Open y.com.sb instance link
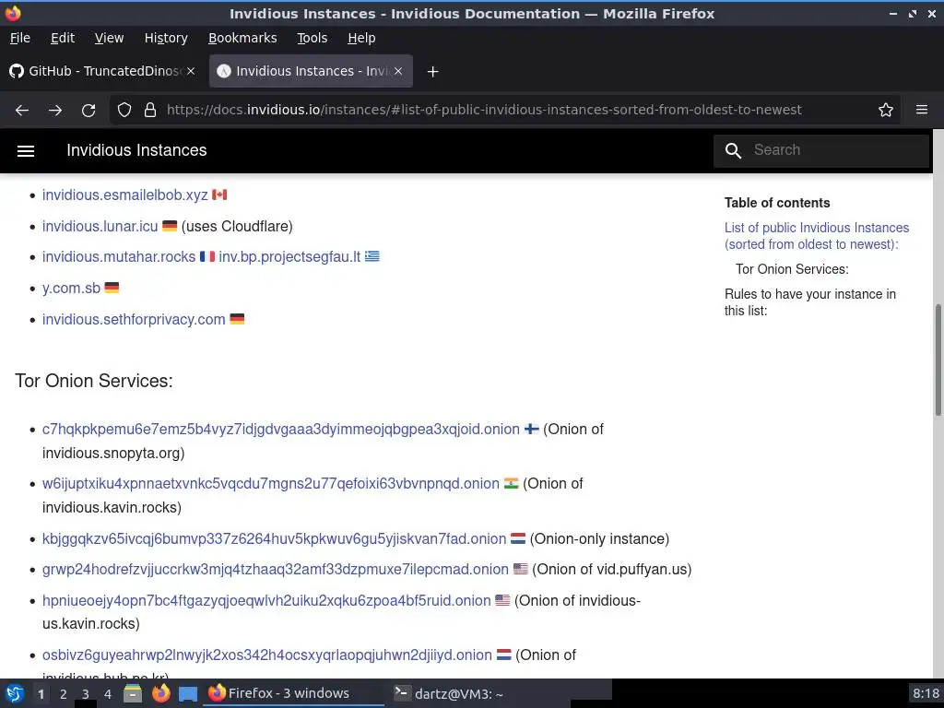The height and width of the screenshot is (708, 944). tap(71, 289)
